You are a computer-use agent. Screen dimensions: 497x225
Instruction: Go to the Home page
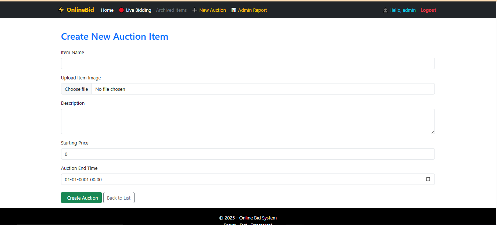point(107,10)
